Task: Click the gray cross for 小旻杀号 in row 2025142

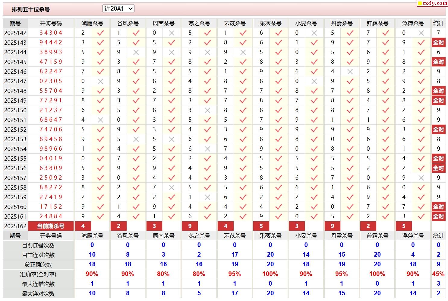Action: click(x=314, y=33)
